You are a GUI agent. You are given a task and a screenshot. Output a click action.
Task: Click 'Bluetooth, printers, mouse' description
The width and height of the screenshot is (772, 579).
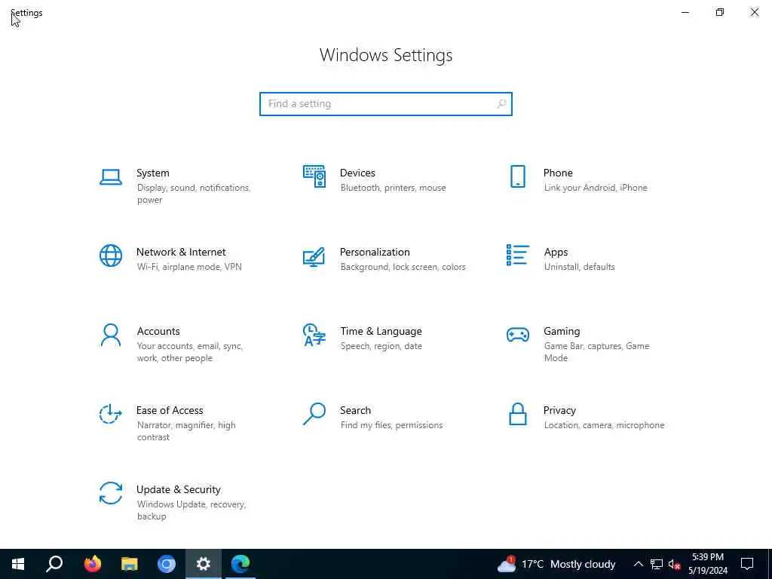(393, 188)
